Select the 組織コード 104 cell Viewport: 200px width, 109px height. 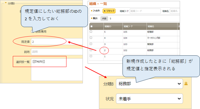click(x=125, y=38)
